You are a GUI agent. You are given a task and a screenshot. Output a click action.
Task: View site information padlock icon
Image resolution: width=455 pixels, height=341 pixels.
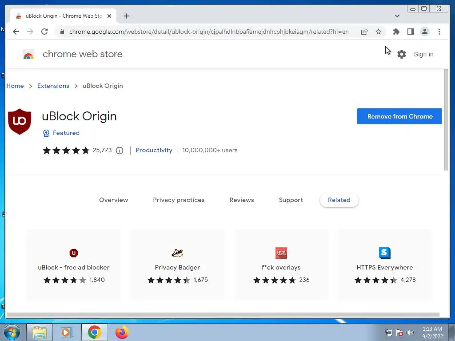point(62,32)
